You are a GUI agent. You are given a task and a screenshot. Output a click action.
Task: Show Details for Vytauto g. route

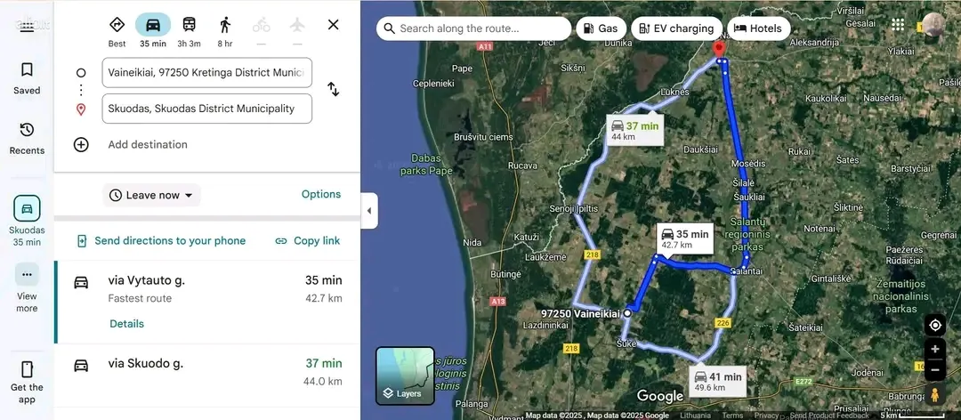(127, 324)
